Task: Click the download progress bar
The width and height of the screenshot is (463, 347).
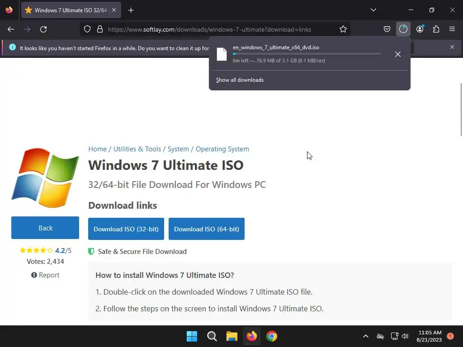Action: click(307, 54)
